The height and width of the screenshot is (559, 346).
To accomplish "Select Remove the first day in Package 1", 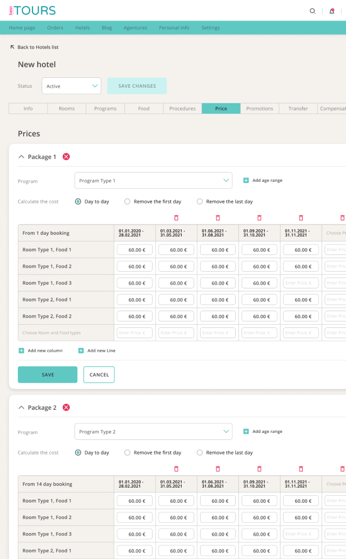I will [x=128, y=201].
